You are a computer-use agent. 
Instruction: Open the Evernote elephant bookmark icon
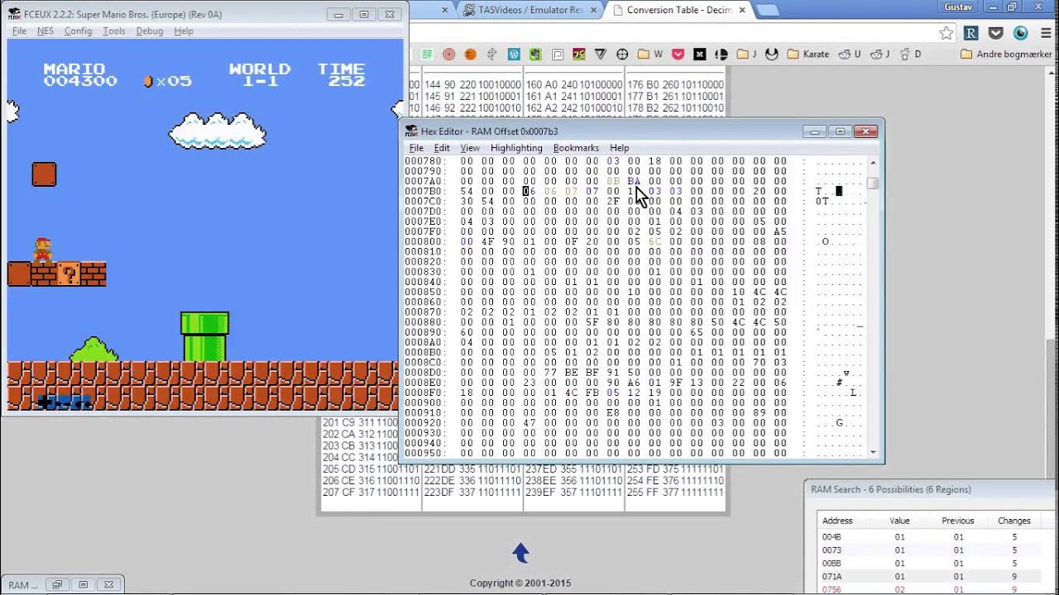click(535, 55)
